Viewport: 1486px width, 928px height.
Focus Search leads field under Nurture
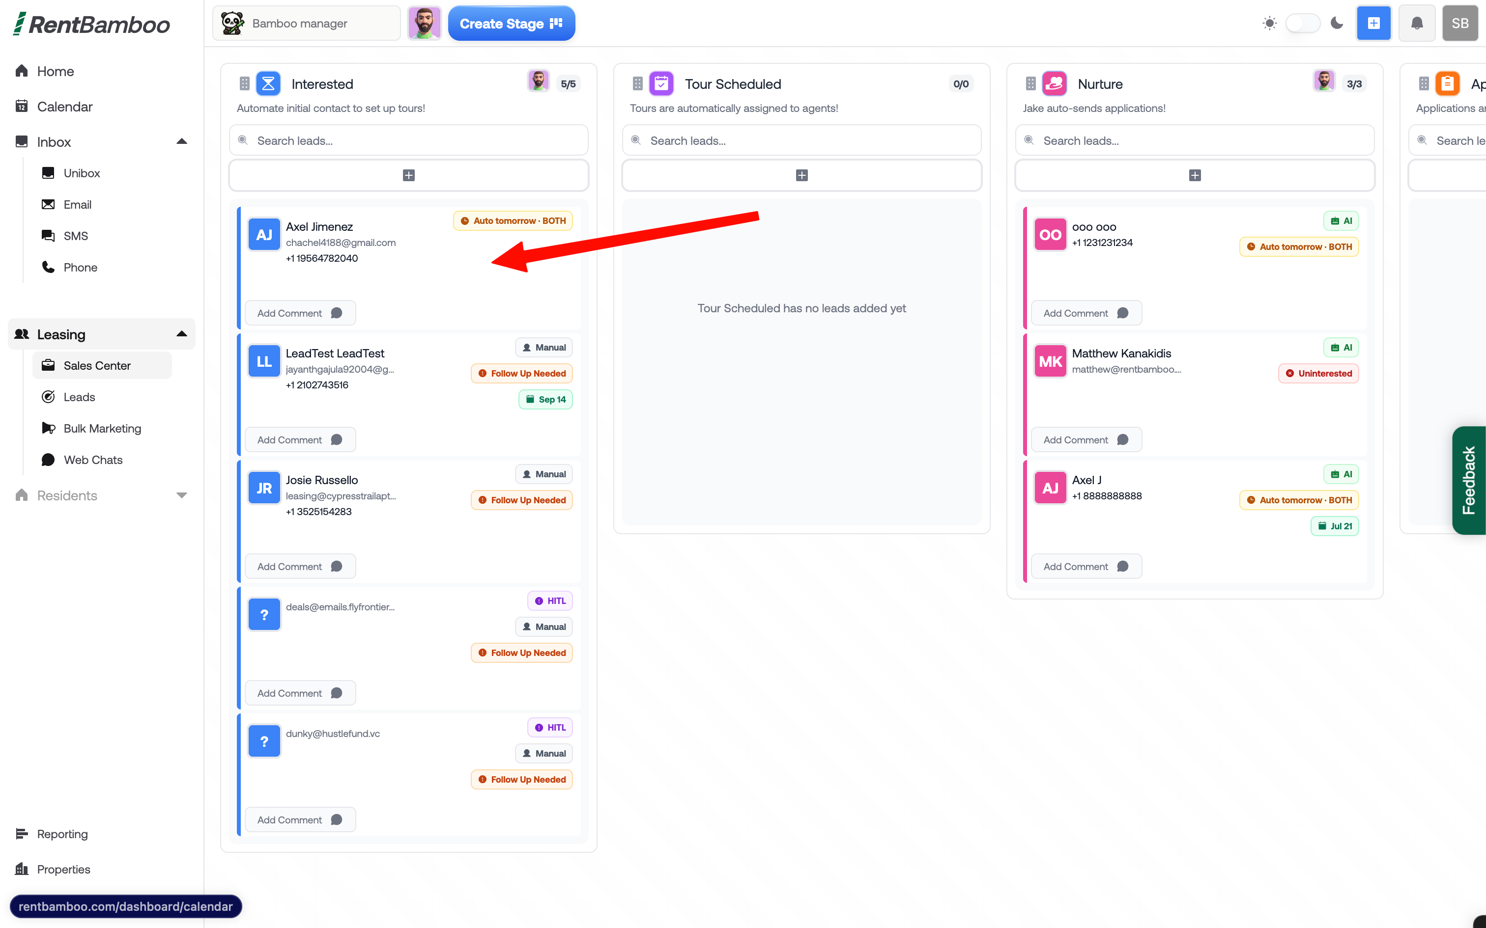pos(1194,140)
